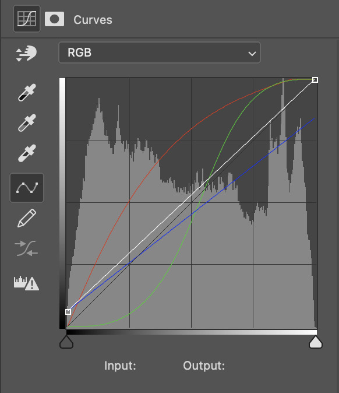The image size is (339, 393).
Task: Activate the on-image targeted adjustment tool
Action: click(x=26, y=53)
